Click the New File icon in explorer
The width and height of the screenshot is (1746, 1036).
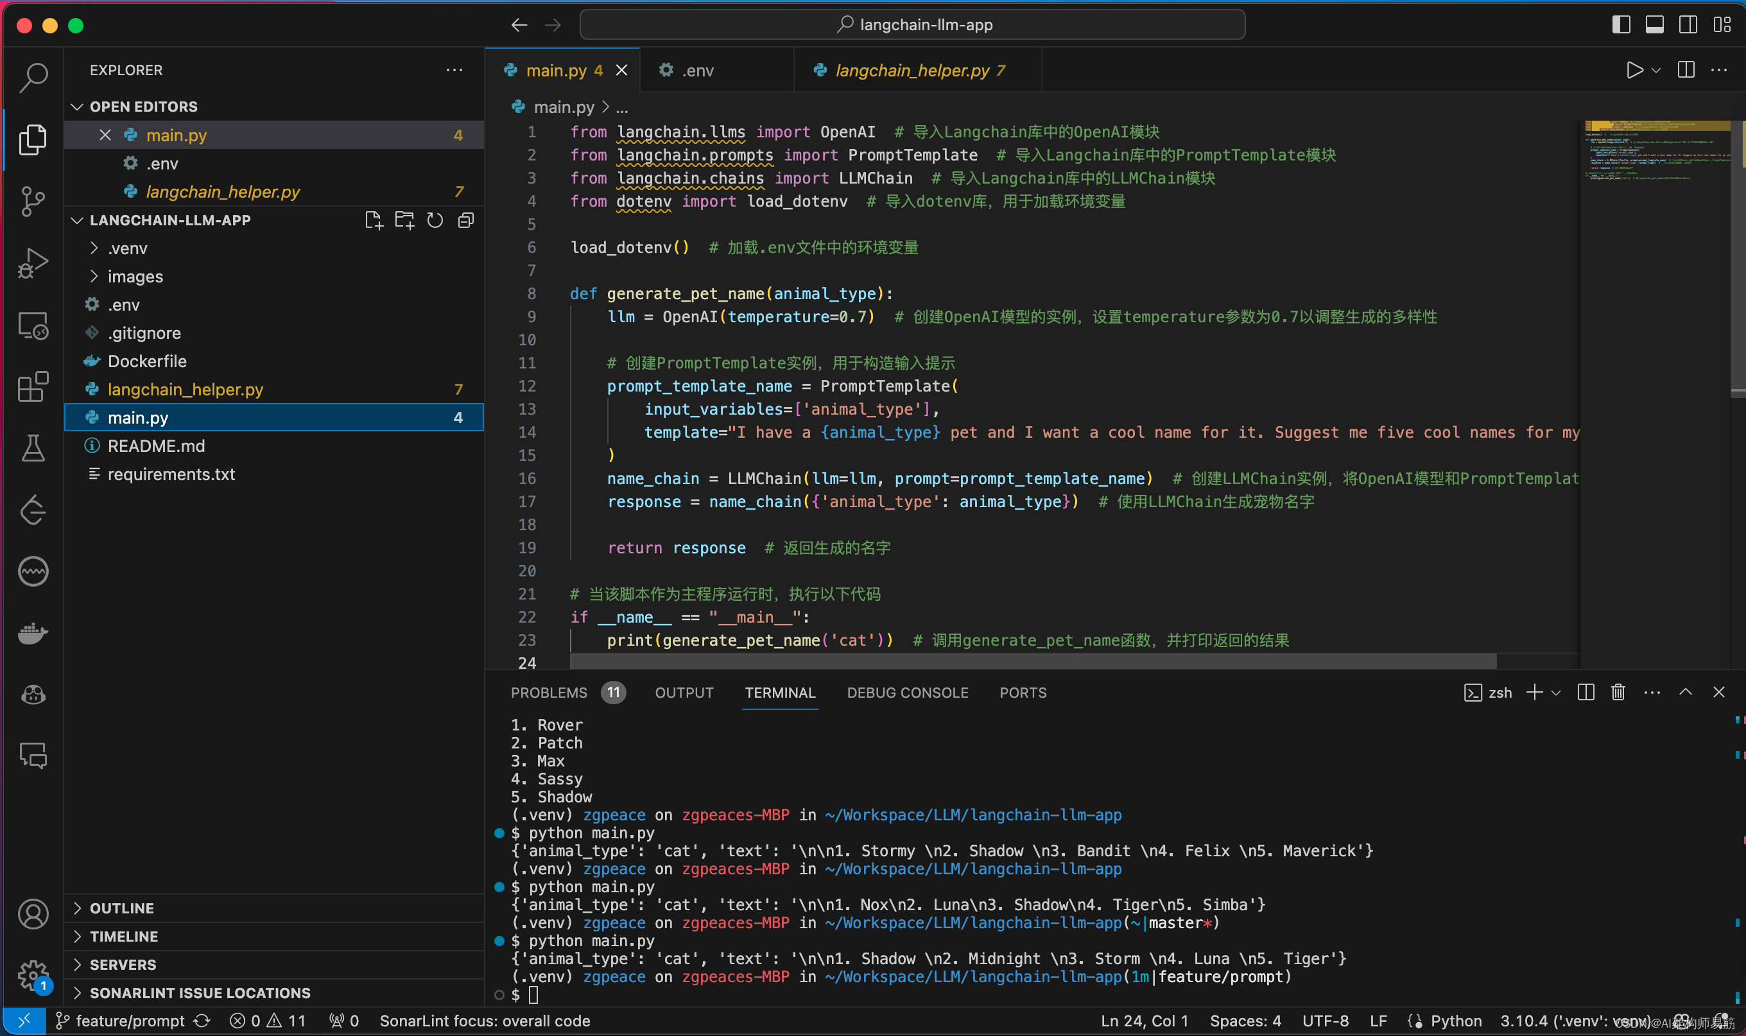[x=374, y=221]
